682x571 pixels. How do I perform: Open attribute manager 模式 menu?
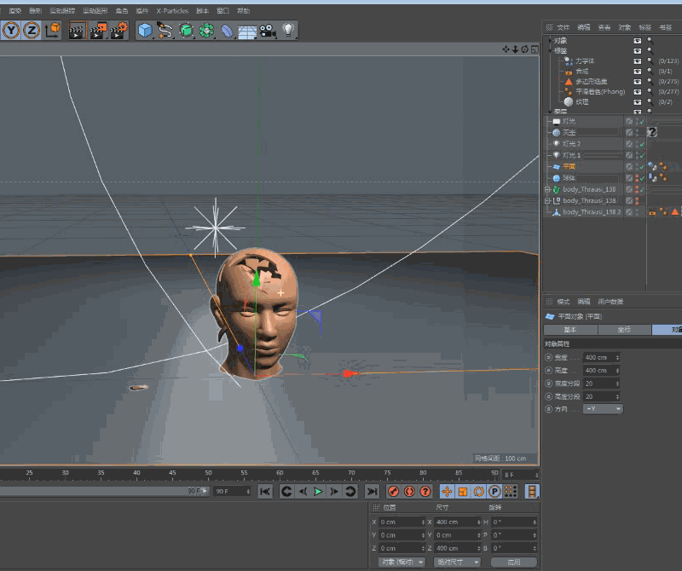coord(563,302)
